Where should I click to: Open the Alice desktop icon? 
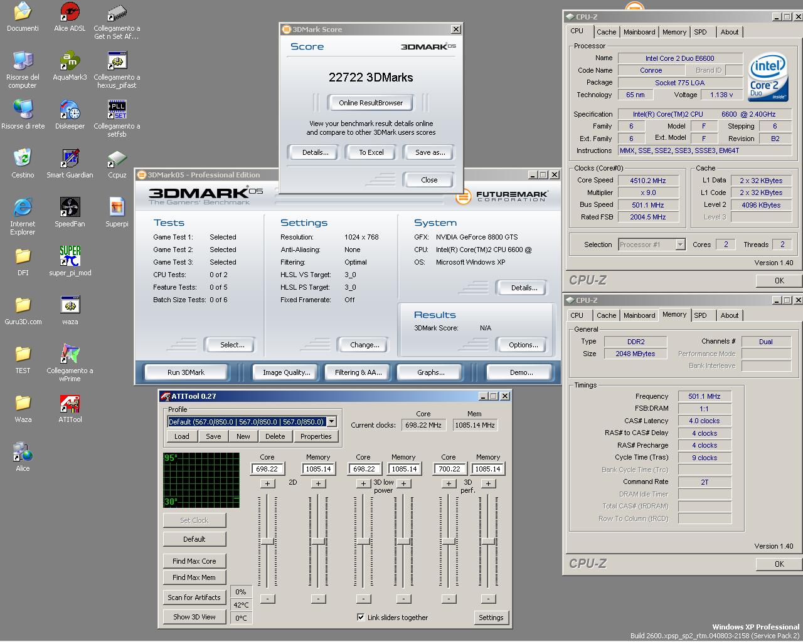[23, 457]
